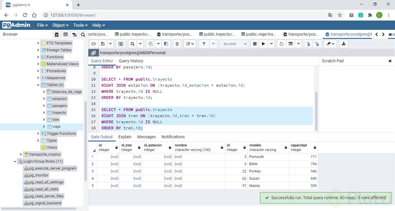Open the Clear eraser menu
Image resolution: width=395 pixels, height=211 pixels.
330,44
